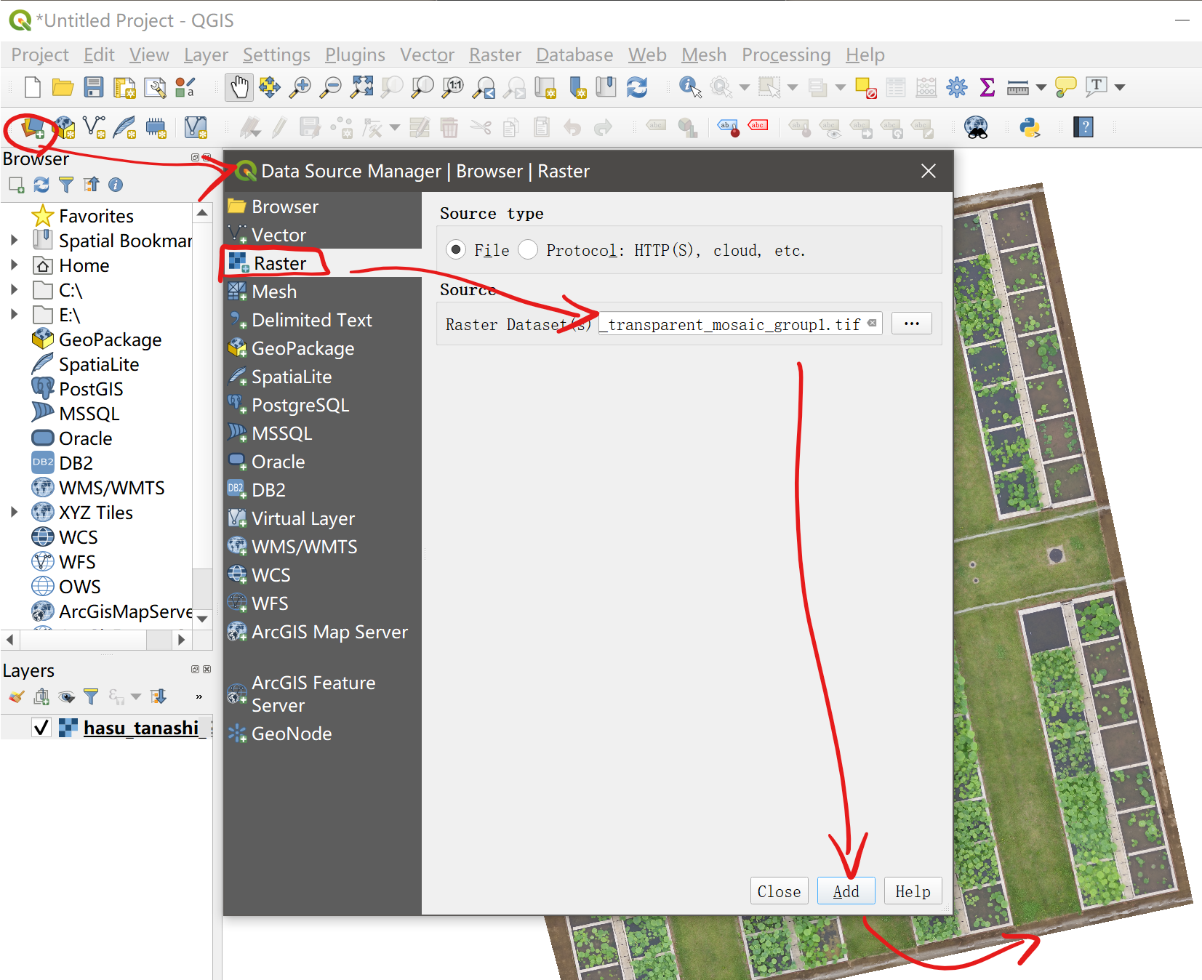Switch to the PostgreSQL tab
This screenshot has height=980, width=1202.
pyautogui.click(x=322, y=405)
